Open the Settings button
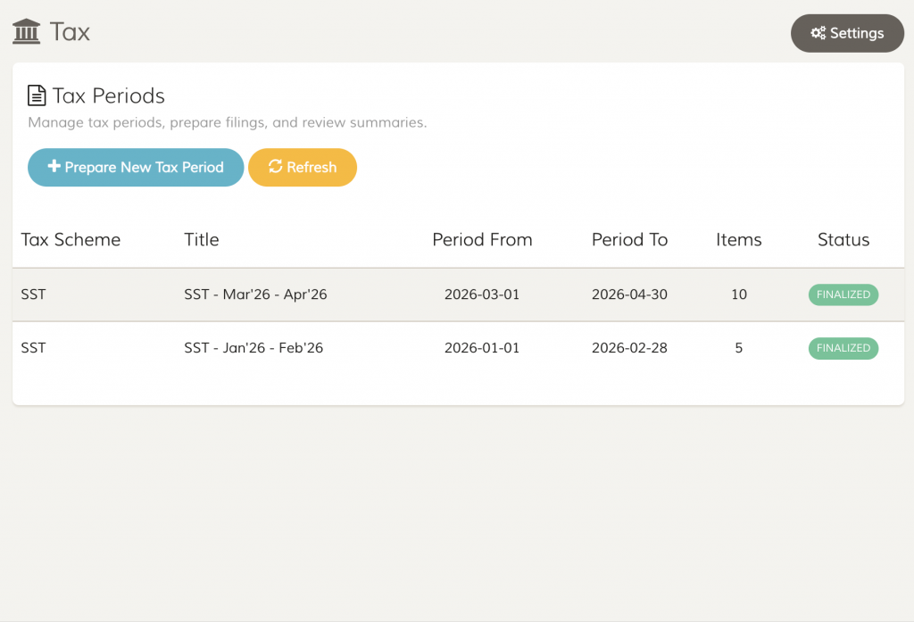Viewport: 914px width, 622px height. (847, 33)
